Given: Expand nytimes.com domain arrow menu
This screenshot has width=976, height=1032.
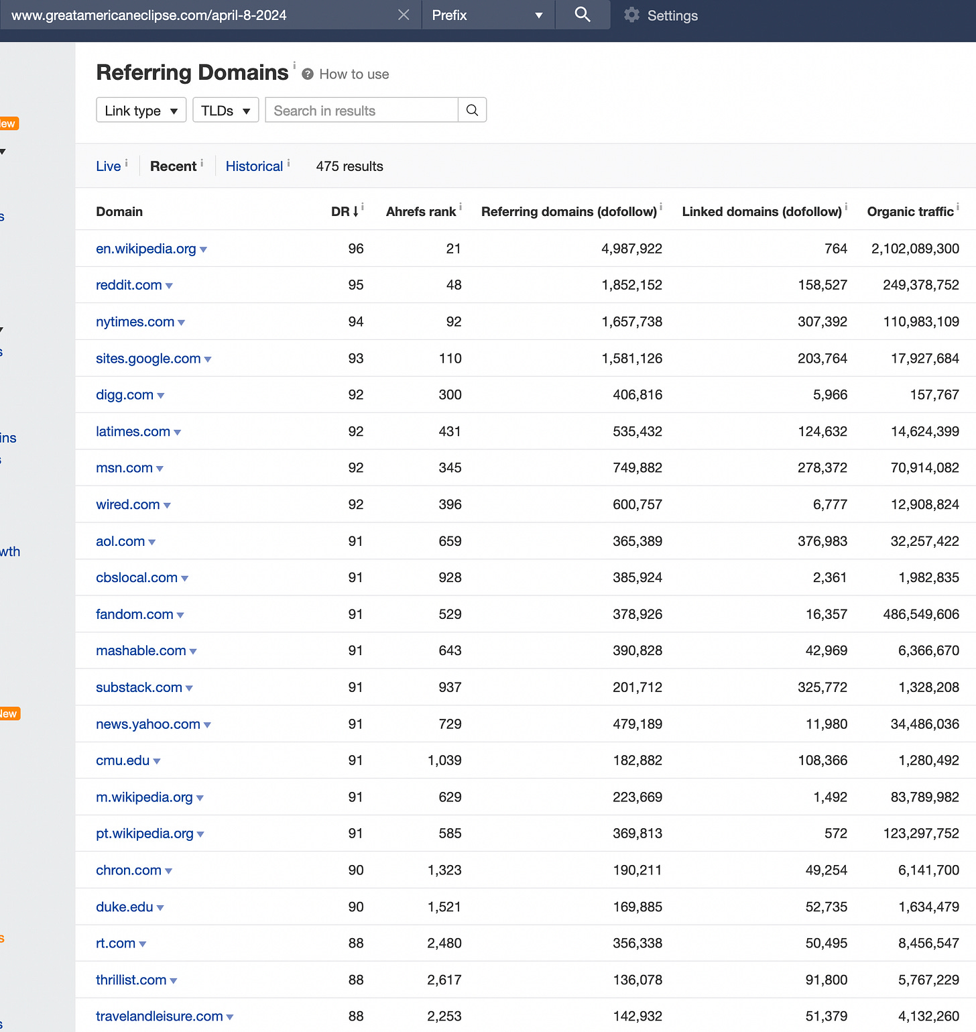Looking at the screenshot, I should point(181,323).
